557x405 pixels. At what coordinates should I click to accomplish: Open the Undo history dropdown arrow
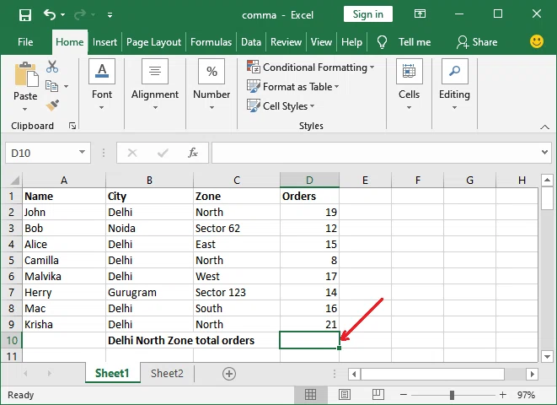[63, 15]
